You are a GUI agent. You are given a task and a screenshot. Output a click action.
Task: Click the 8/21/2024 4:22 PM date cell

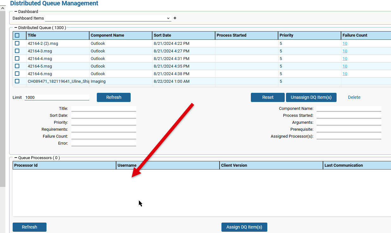coord(184,43)
